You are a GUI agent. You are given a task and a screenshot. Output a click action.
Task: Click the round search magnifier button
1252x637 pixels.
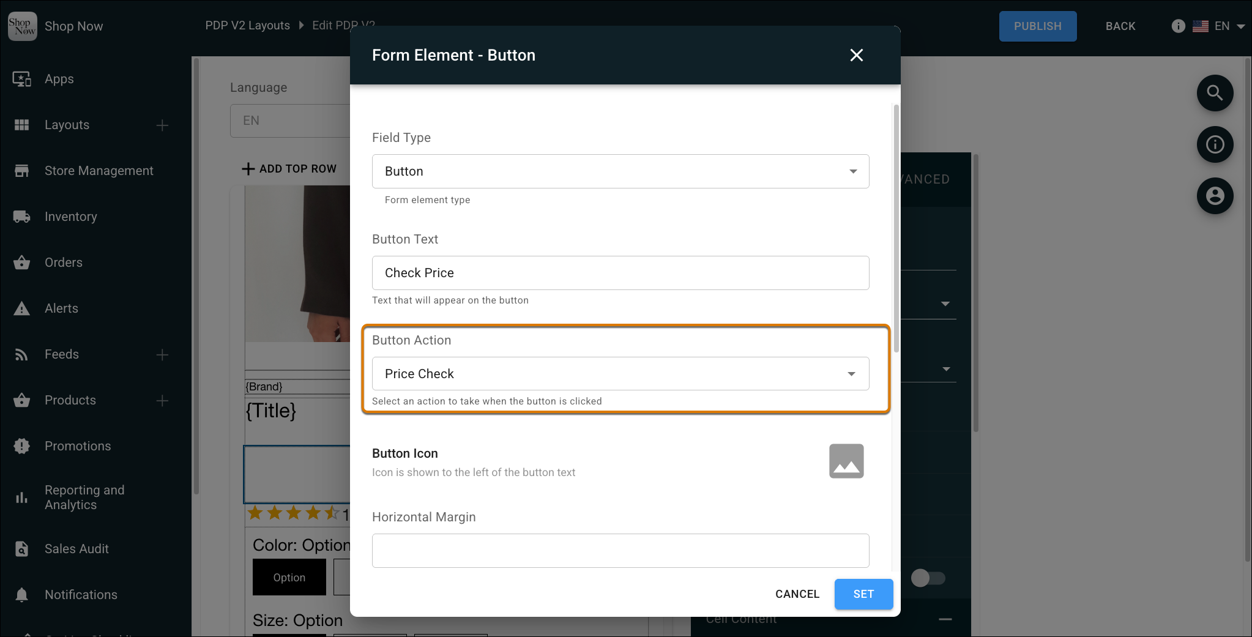tap(1215, 93)
